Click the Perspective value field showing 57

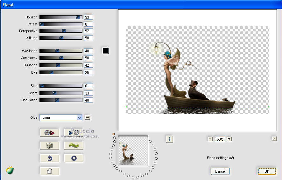click(88, 31)
